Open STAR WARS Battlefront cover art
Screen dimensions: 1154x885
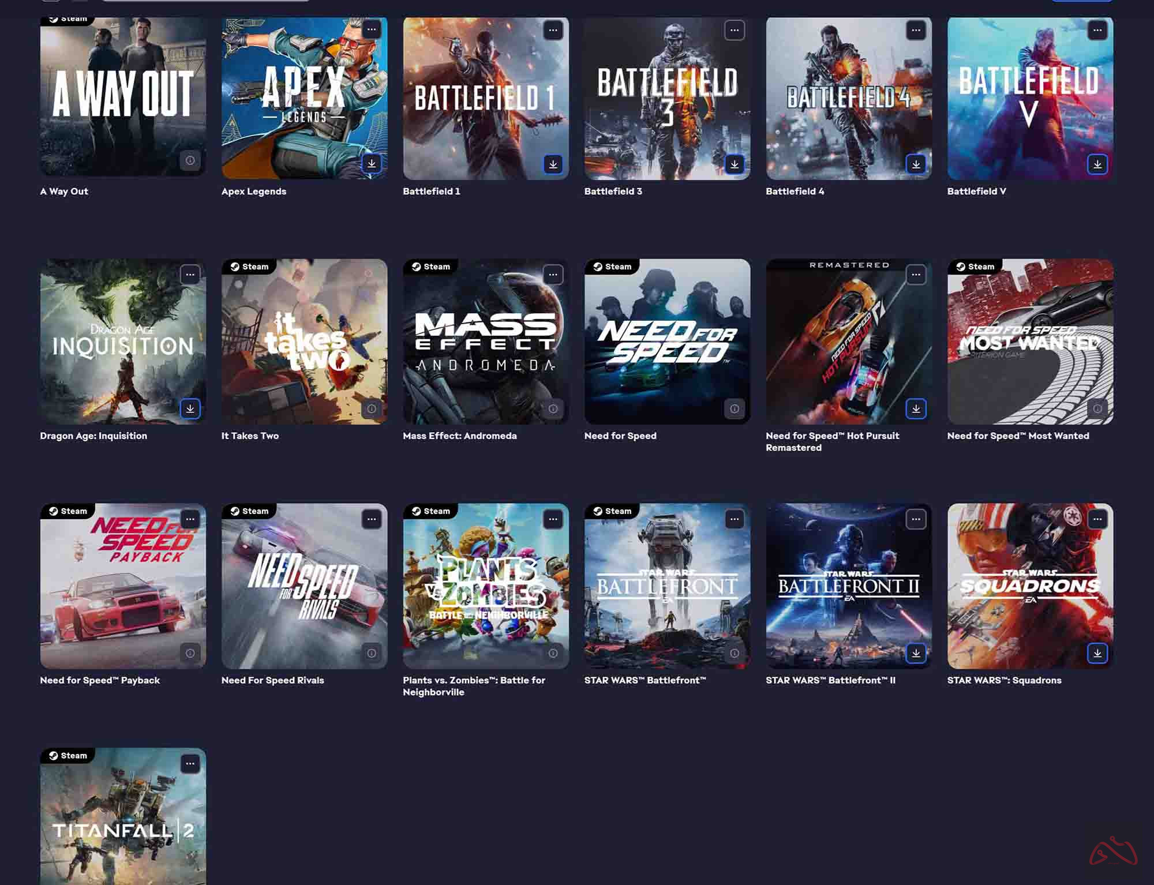click(667, 586)
